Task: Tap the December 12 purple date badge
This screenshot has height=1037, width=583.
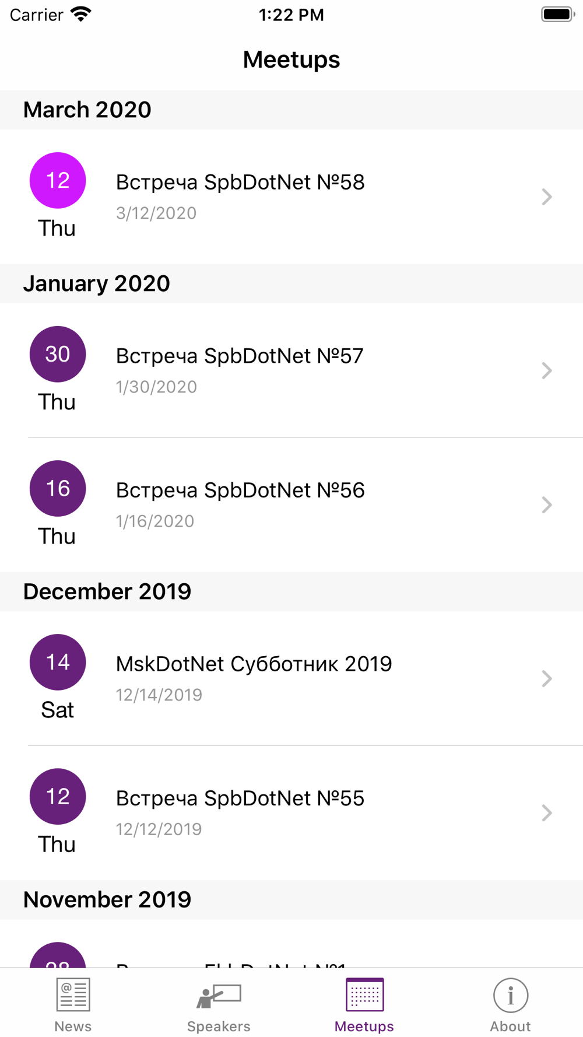Action: tap(58, 796)
